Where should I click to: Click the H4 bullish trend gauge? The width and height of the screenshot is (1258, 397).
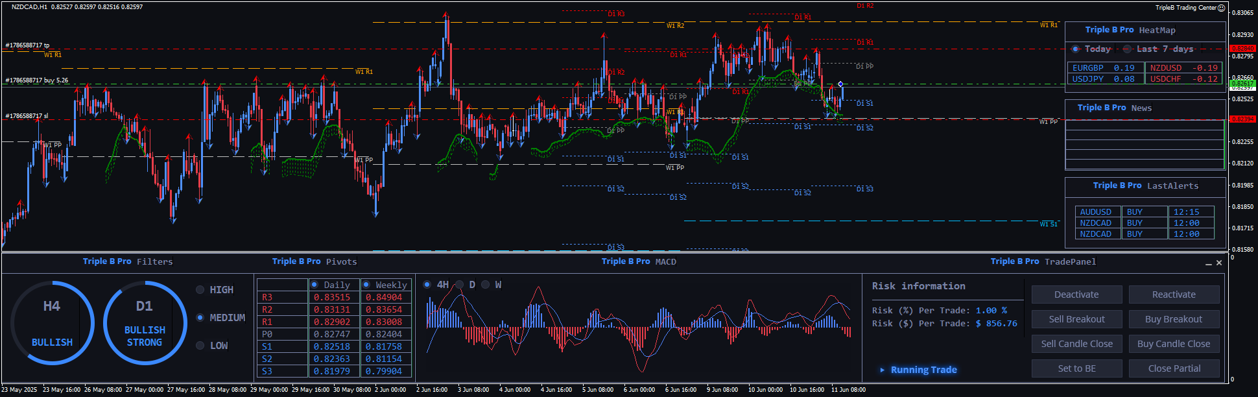click(52, 323)
